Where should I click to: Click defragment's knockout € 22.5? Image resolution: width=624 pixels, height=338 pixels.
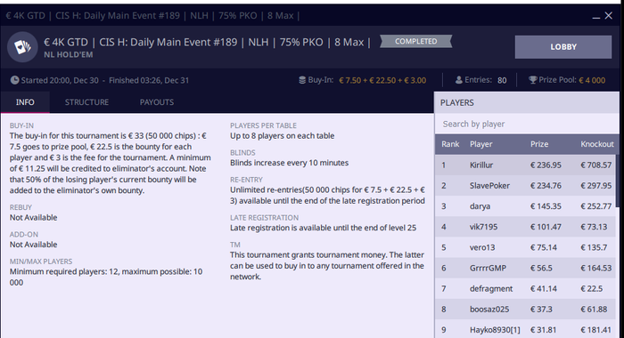coord(591,289)
